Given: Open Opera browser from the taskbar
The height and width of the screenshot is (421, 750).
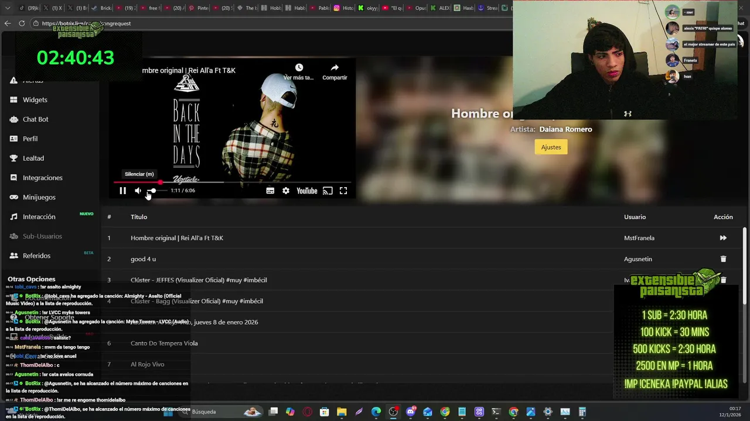Looking at the screenshot, I should pos(308,412).
